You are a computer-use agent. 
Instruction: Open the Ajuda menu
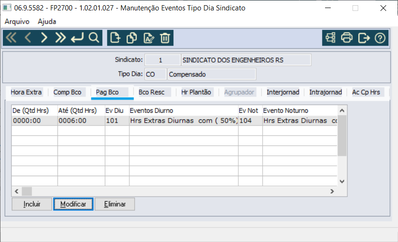click(47, 22)
